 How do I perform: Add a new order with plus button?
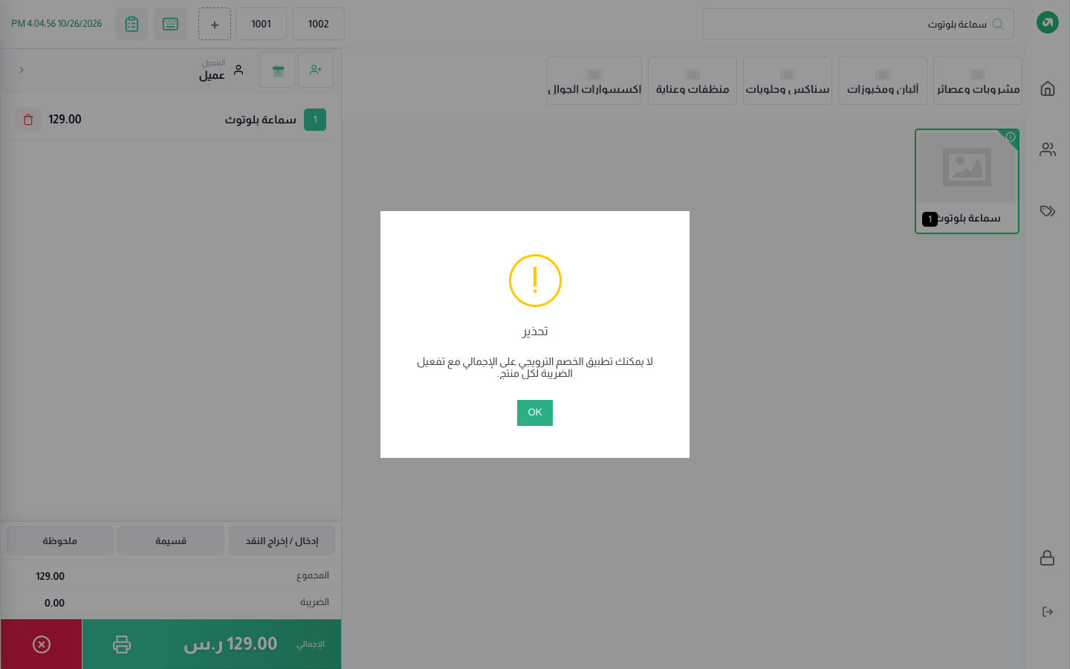click(215, 24)
